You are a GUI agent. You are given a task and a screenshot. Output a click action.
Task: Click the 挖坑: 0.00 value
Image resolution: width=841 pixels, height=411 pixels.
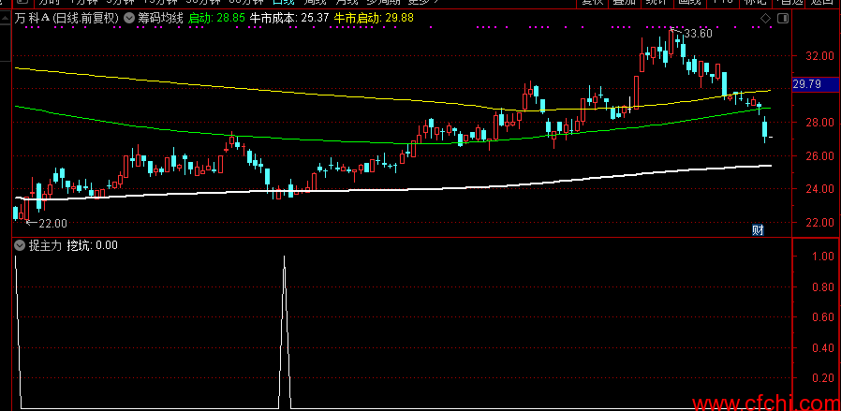click(x=92, y=246)
